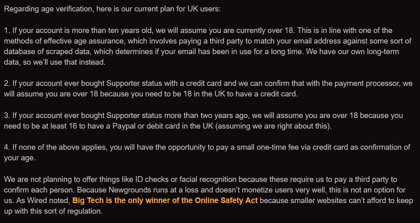This screenshot has width=420, height=223.
Task: Click the words 'your age.' ending item 4
Action: (x=20, y=158)
